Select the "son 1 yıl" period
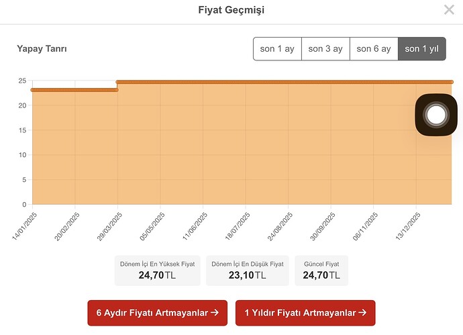The height and width of the screenshot is (335, 463). click(x=421, y=49)
